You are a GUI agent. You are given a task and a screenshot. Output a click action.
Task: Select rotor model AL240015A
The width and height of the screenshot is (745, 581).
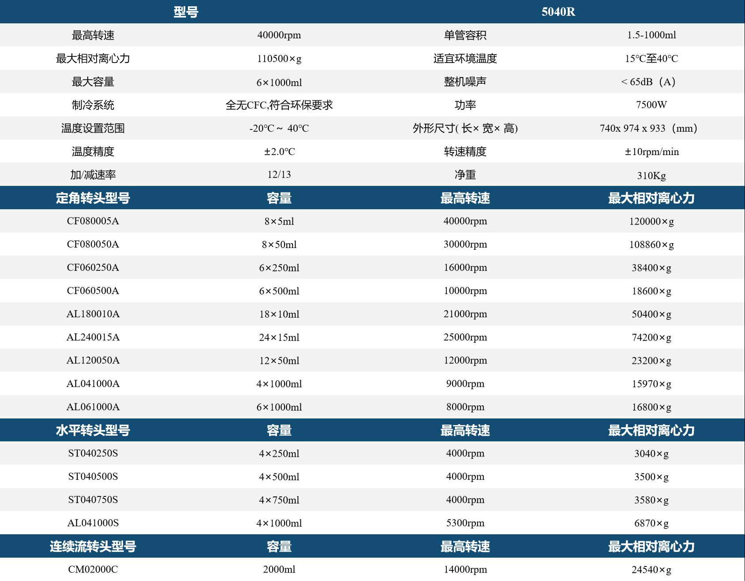tap(93, 337)
